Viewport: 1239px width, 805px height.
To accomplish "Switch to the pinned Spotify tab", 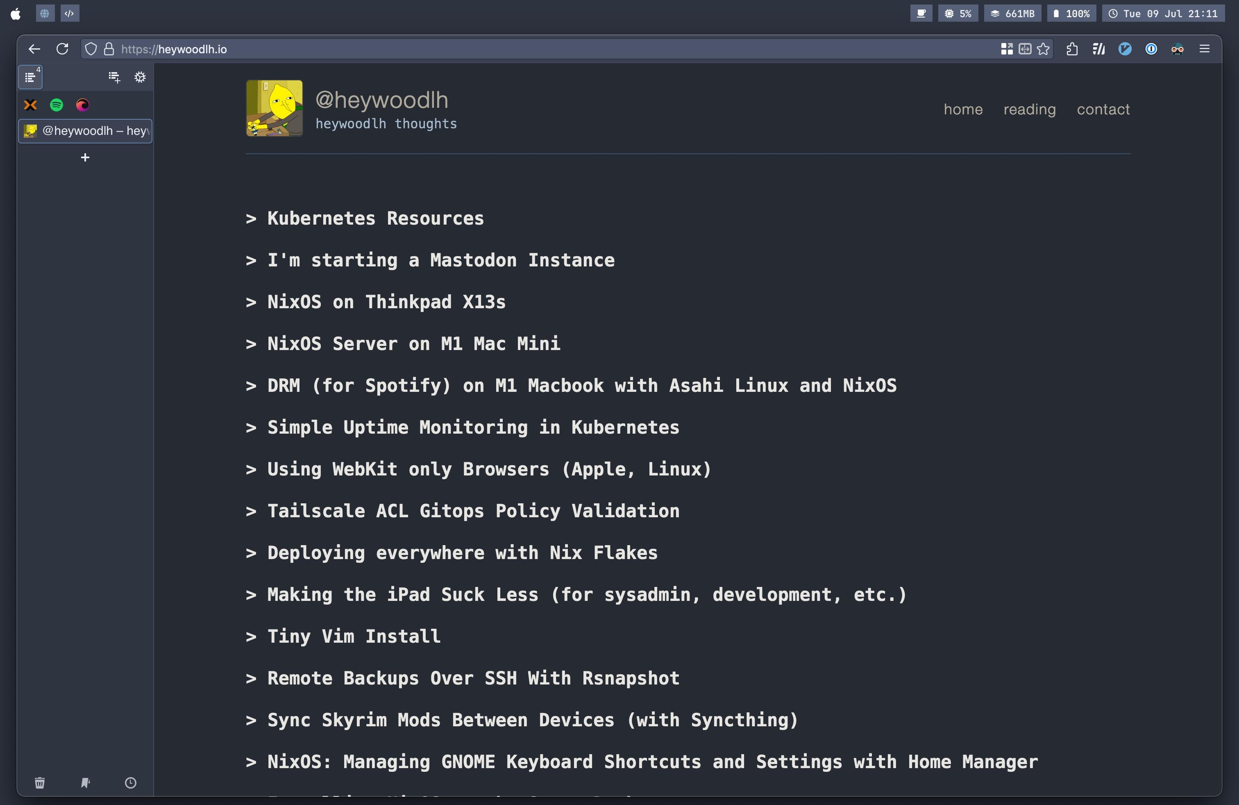I will point(56,105).
